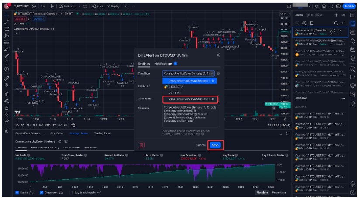Collapse the indicator legend chevron
The width and height of the screenshot is (358, 198).
pyautogui.click(x=17, y=33)
